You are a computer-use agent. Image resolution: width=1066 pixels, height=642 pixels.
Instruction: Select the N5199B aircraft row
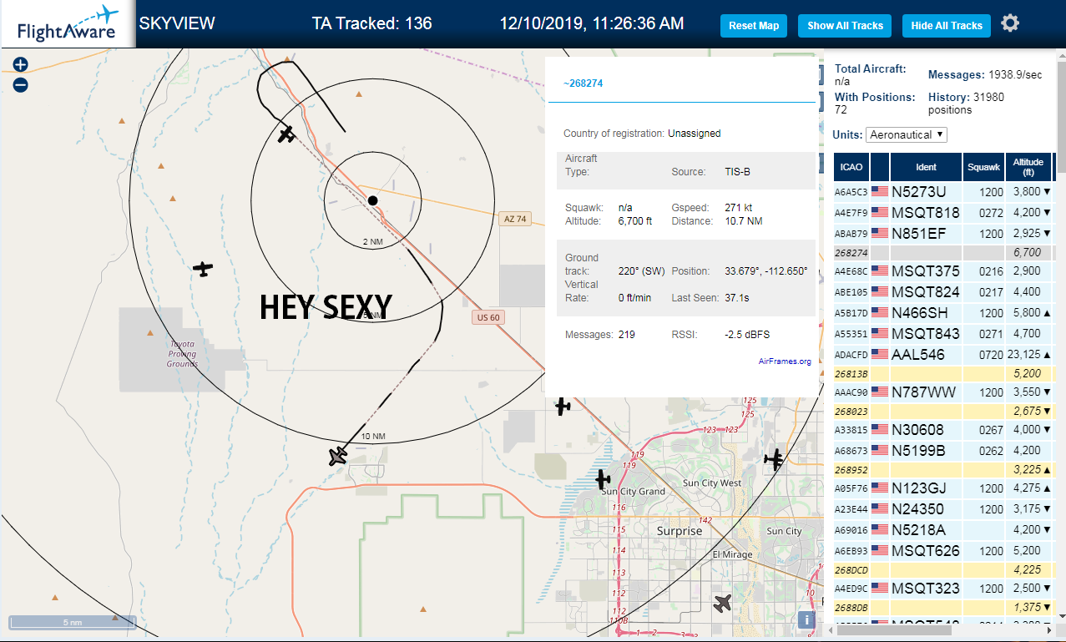pyautogui.click(x=943, y=450)
